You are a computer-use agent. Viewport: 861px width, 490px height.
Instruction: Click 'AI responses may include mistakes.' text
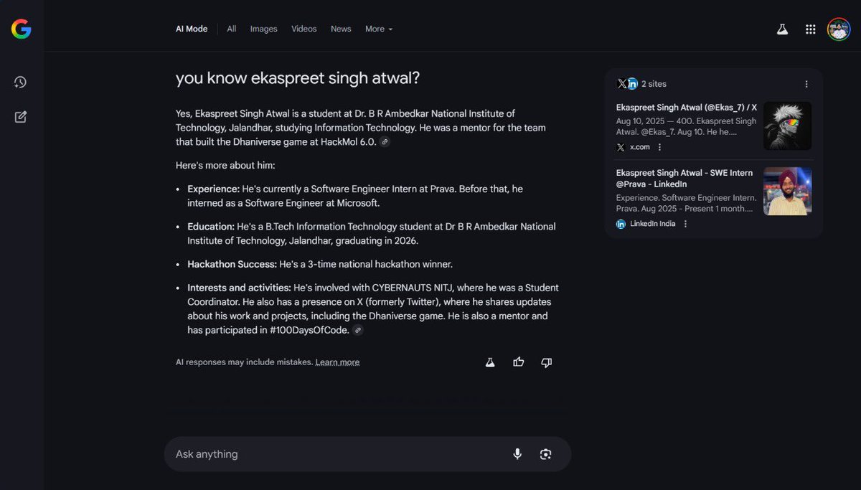[244, 362]
